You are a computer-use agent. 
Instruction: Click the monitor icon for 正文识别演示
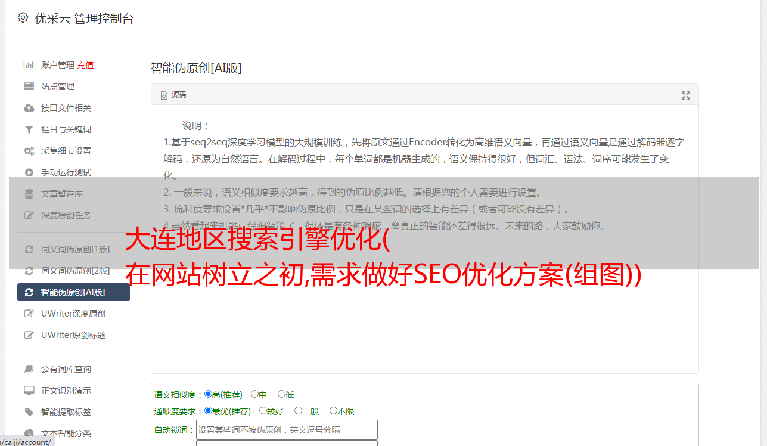pos(29,391)
